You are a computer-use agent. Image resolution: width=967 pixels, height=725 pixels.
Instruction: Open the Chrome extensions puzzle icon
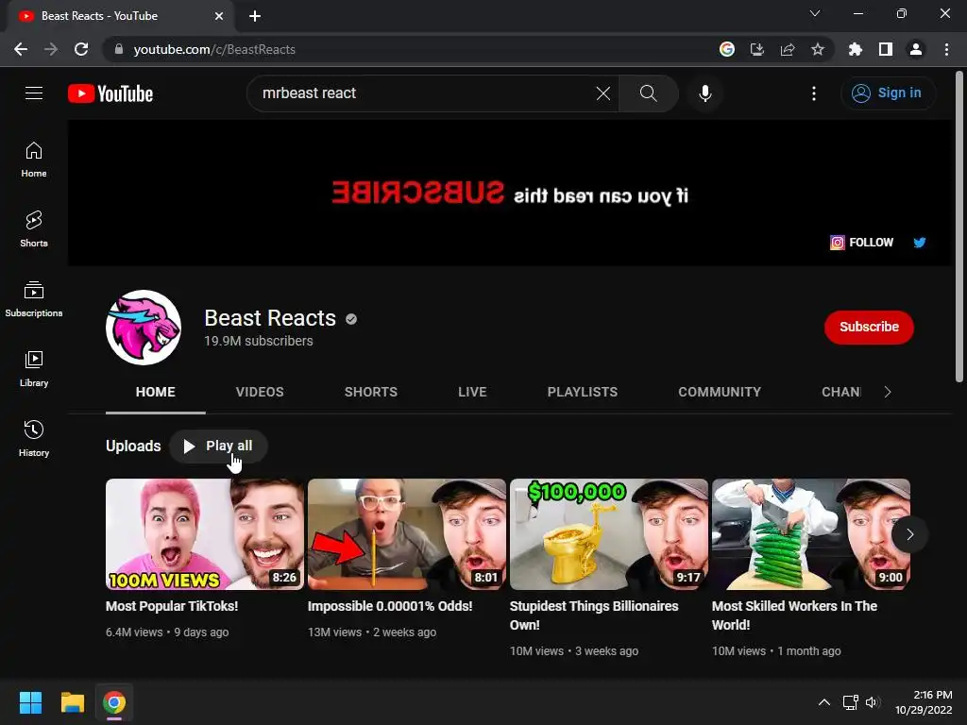[855, 49]
